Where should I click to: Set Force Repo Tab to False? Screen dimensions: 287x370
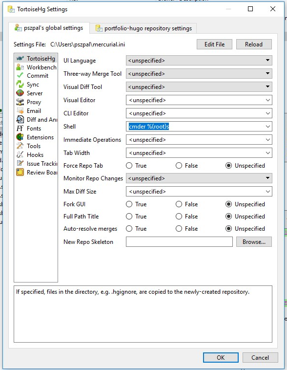click(x=179, y=166)
